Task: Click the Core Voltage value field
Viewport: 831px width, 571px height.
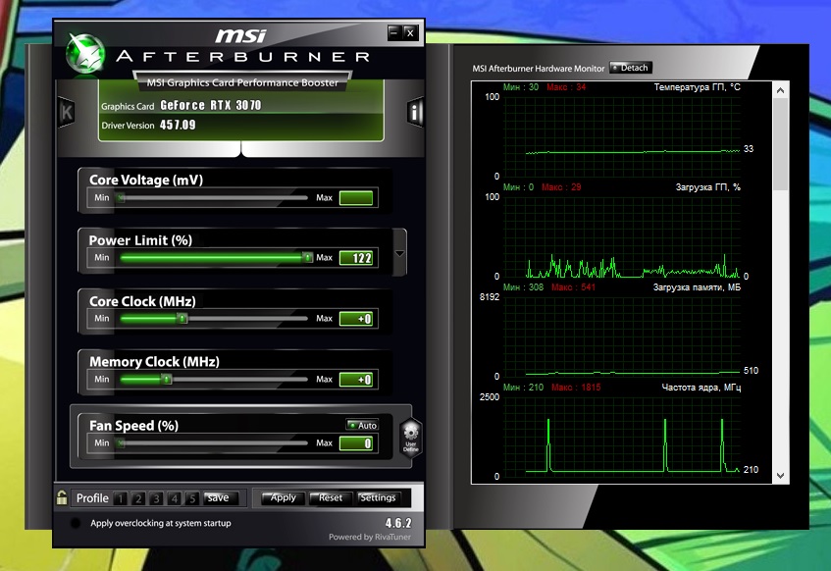Action: tap(356, 198)
